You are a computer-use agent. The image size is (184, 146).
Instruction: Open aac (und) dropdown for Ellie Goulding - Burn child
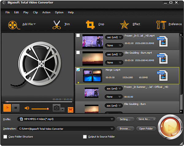click(x=113, y=106)
